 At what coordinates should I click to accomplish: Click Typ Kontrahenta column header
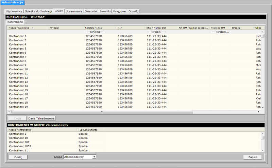click(x=90, y=130)
